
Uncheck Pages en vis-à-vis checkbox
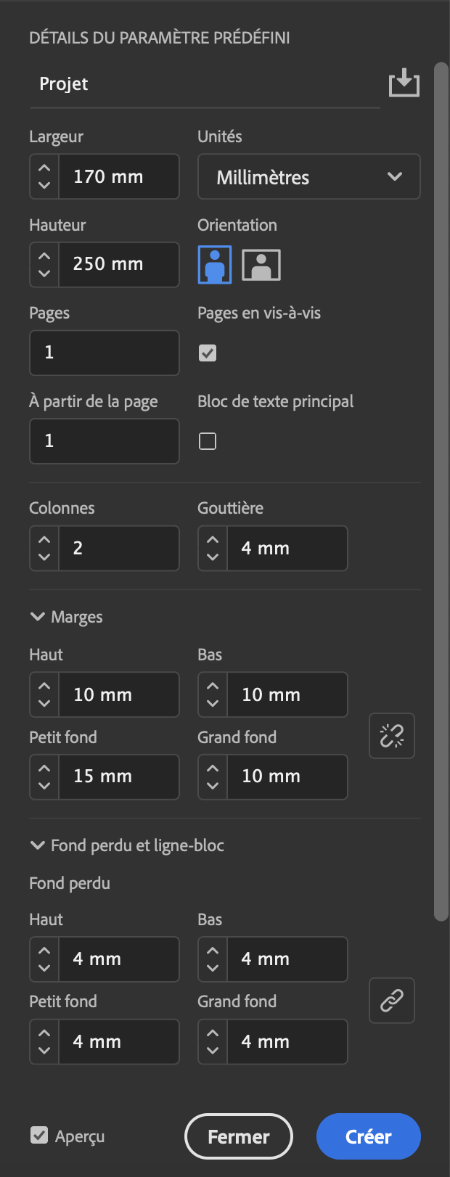(x=208, y=353)
